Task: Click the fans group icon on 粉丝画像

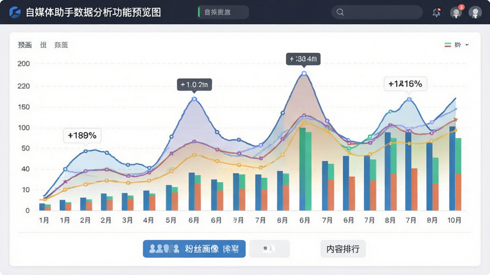Action: (164, 248)
